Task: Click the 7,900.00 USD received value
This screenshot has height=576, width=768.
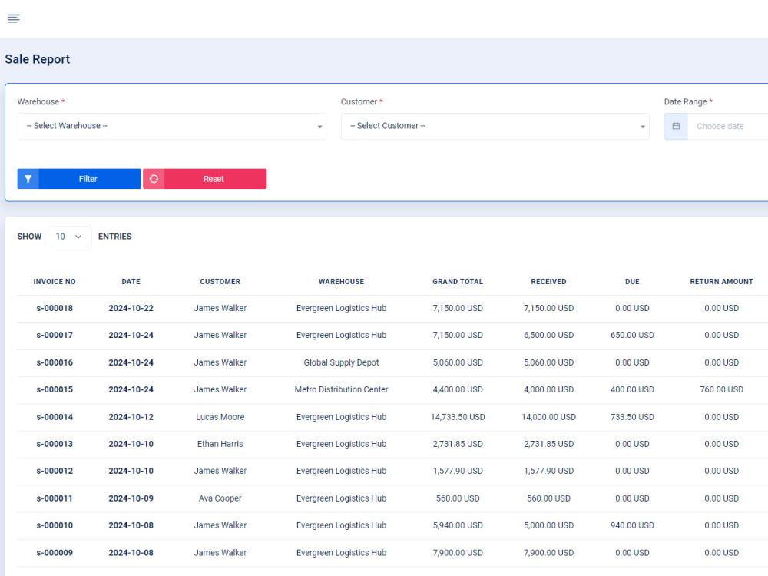Action: pyautogui.click(x=548, y=552)
